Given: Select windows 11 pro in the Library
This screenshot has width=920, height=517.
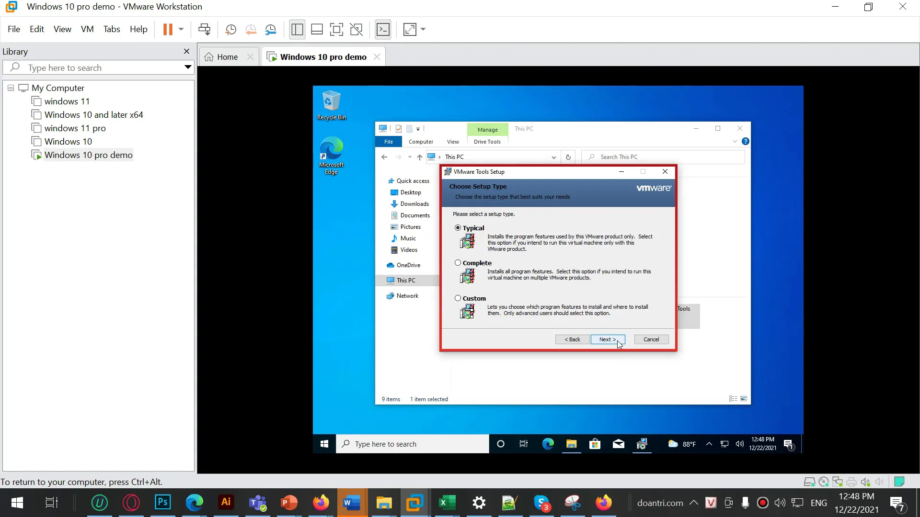Looking at the screenshot, I should tap(75, 128).
